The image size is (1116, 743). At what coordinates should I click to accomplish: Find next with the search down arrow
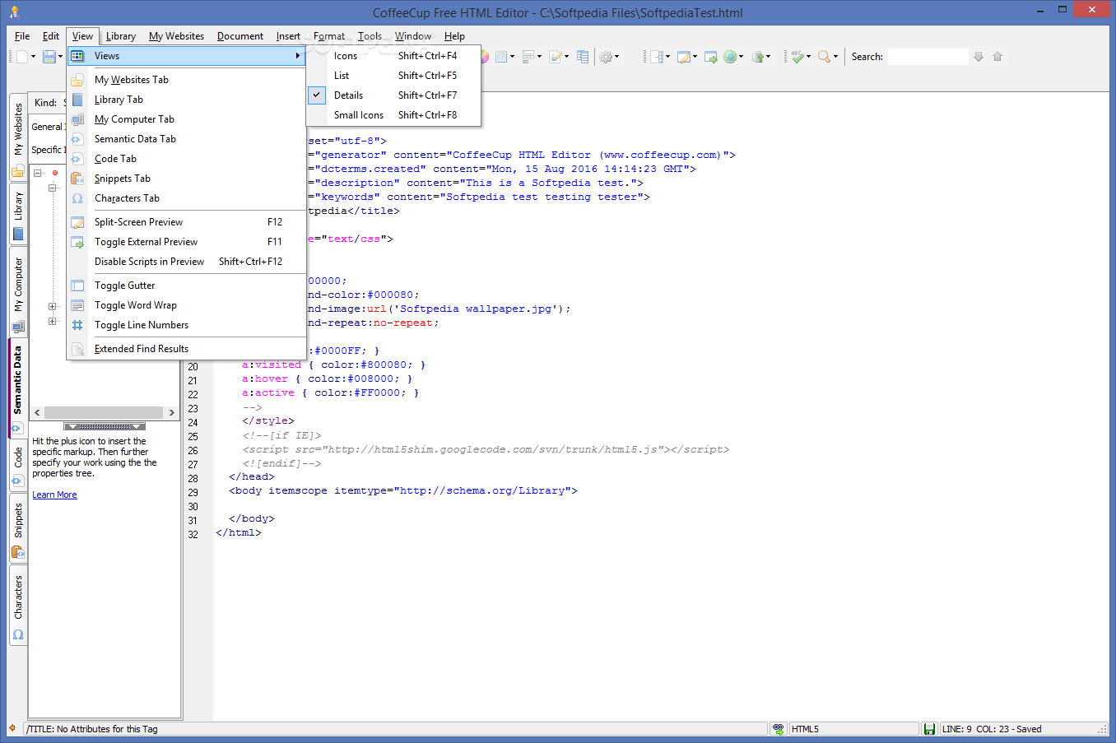click(979, 57)
